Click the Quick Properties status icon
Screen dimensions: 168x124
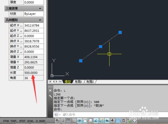pos(124,121)
